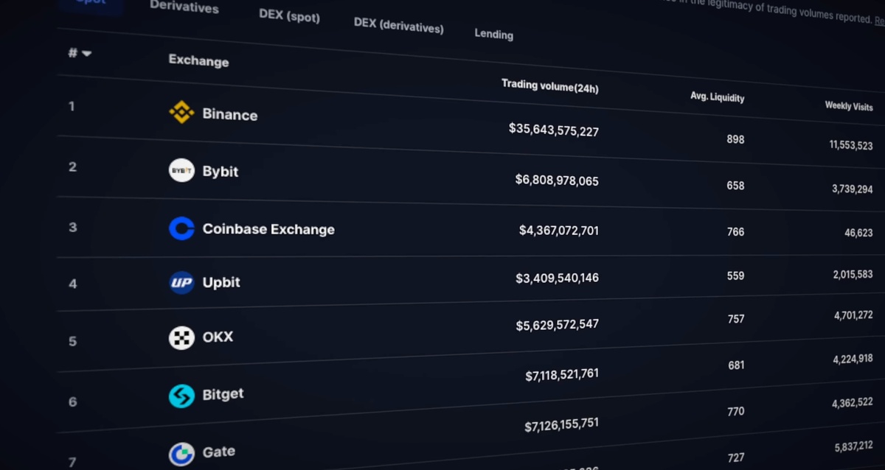885x470 pixels.
Task: Open the Upbit exchange link
Action: tap(221, 282)
